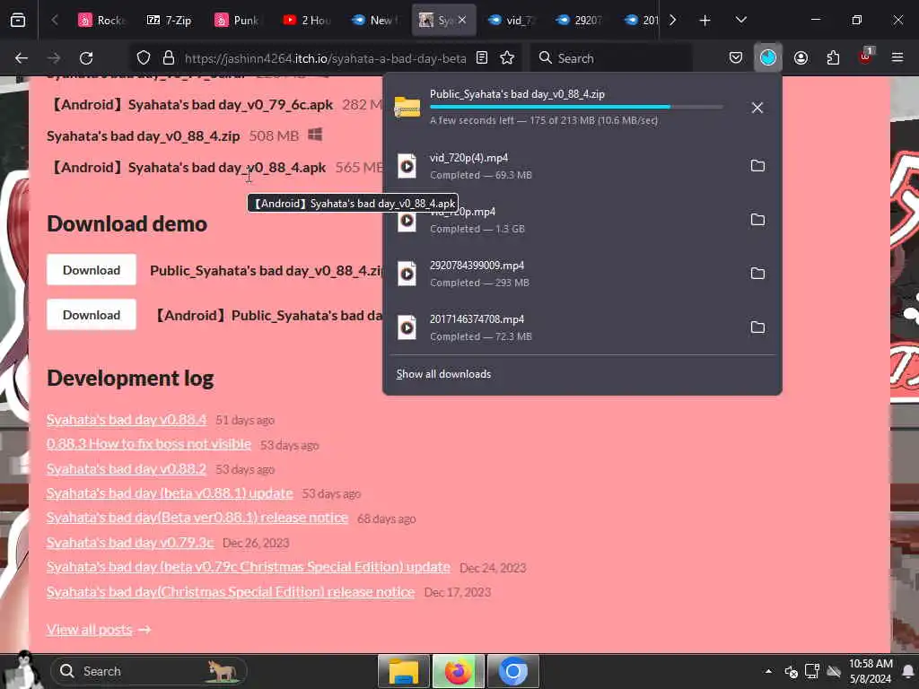919x689 pixels.
Task: Close the active Sya tab
Action: [462, 21]
